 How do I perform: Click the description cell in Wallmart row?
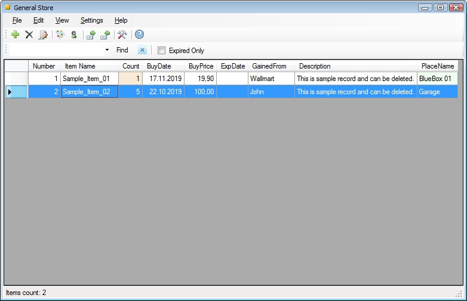(355, 79)
